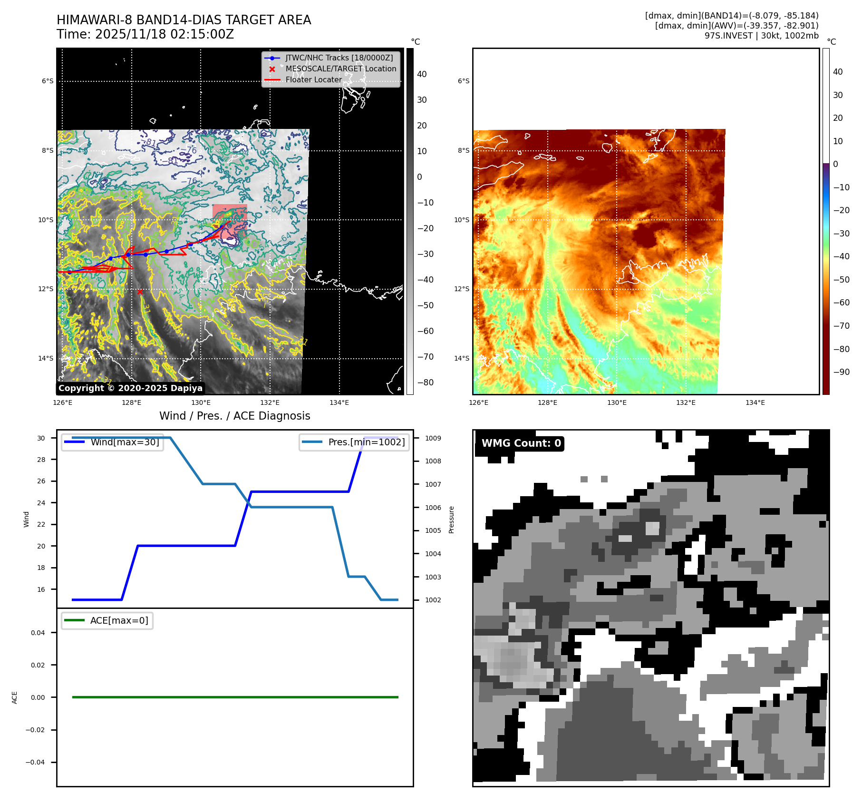This screenshot has height=804, width=862.
Task: Click the red X symbol in the map legend
Action: (272, 69)
